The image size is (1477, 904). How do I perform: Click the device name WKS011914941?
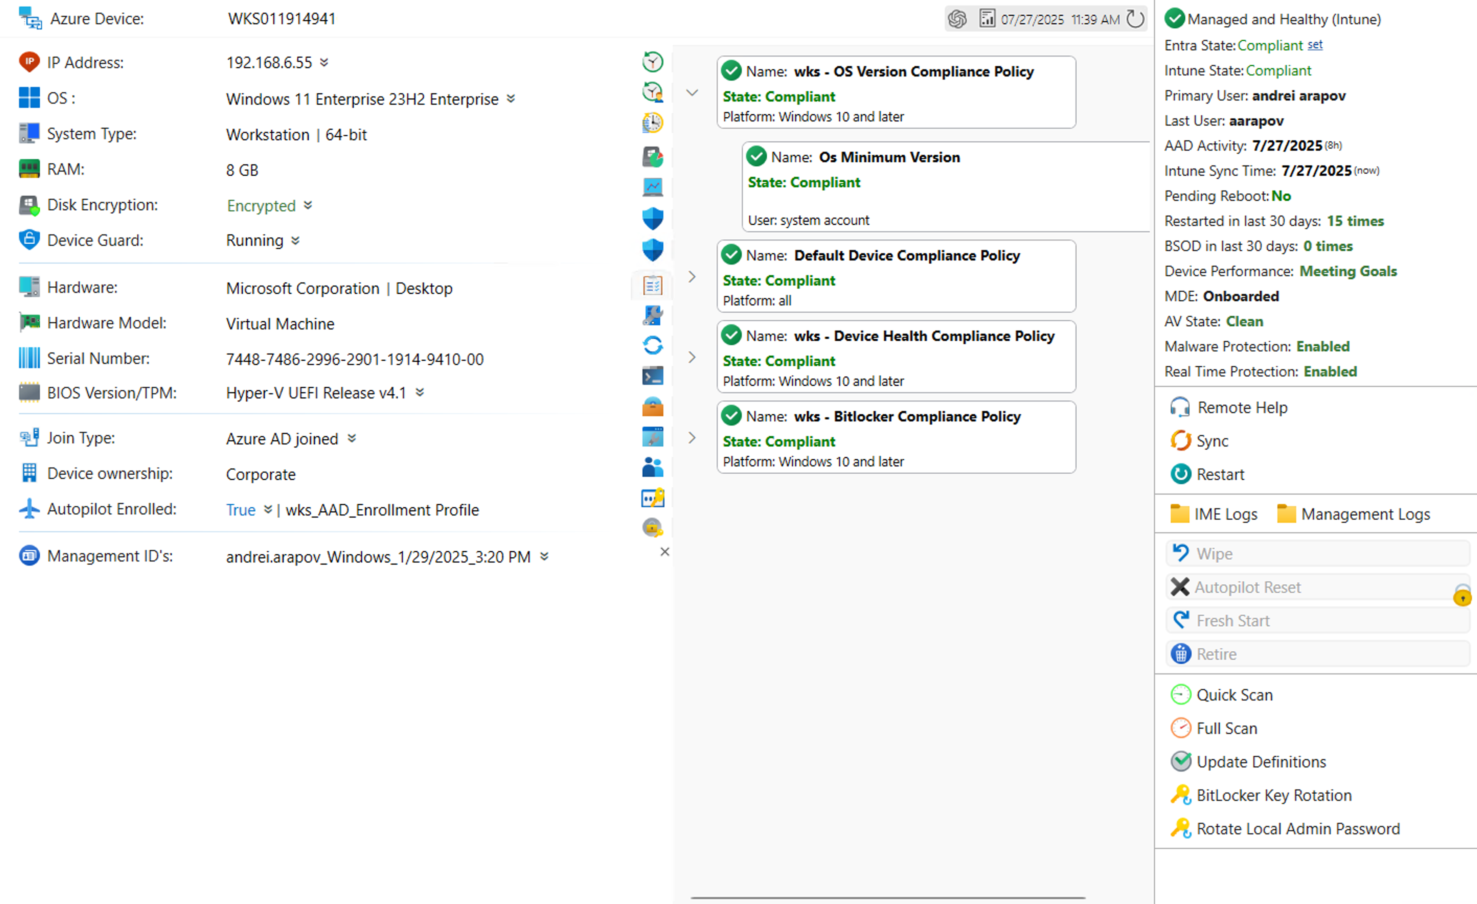tap(282, 18)
